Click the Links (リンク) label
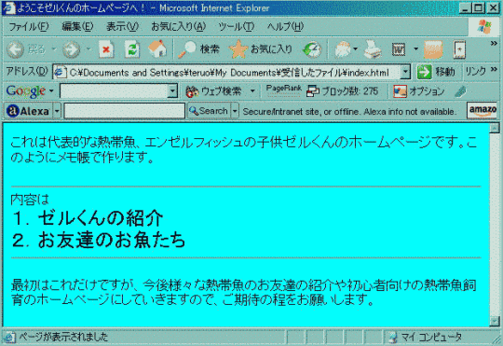 coord(475,71)
